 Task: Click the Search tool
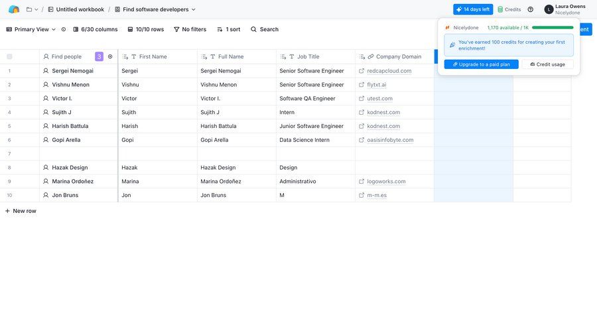tap(264, 29)
